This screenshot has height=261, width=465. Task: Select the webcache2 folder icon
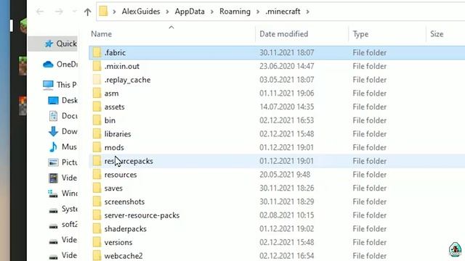tap(97, 256)
